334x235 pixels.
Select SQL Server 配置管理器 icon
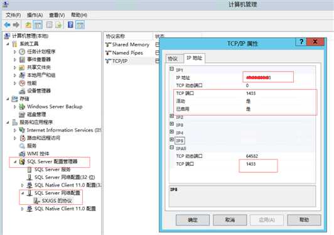[x=22, y=161]
